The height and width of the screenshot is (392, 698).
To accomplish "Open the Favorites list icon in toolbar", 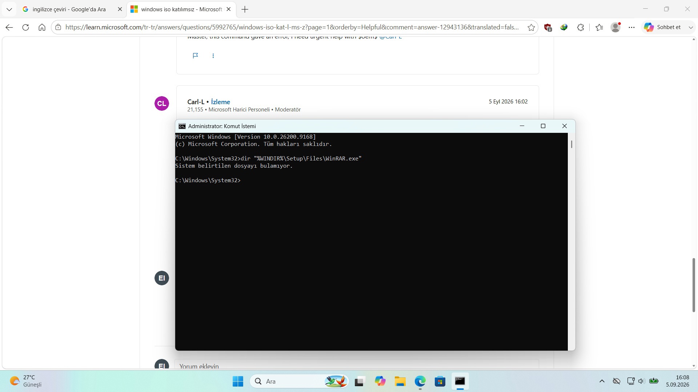I will [599, 27].
